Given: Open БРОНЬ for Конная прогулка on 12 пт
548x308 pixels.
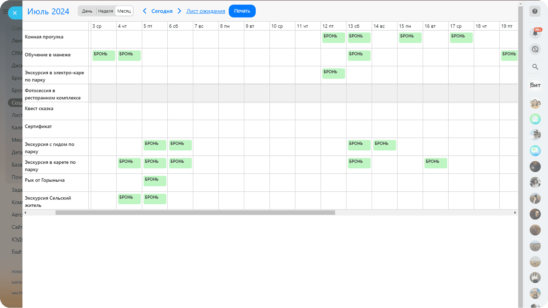Looking at the screenshot, I should pos(333,38).
